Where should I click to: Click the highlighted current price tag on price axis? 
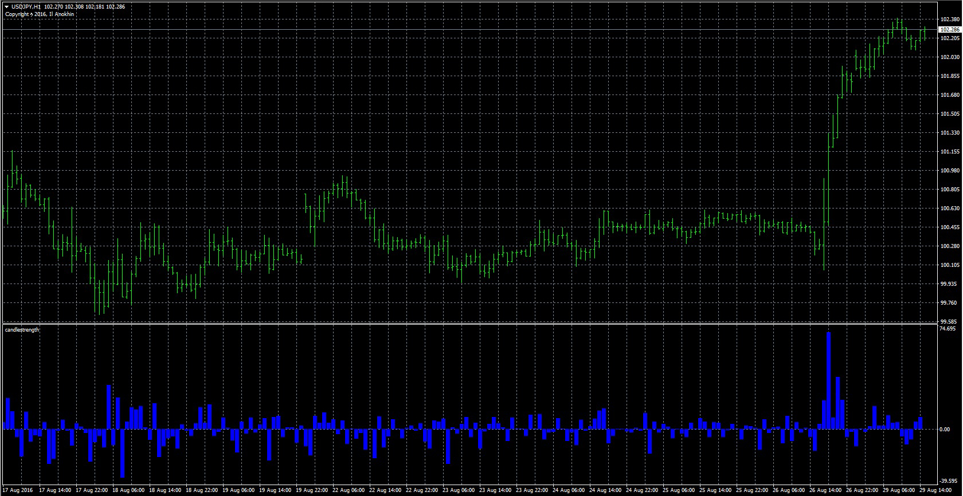(x=950, y=29)
